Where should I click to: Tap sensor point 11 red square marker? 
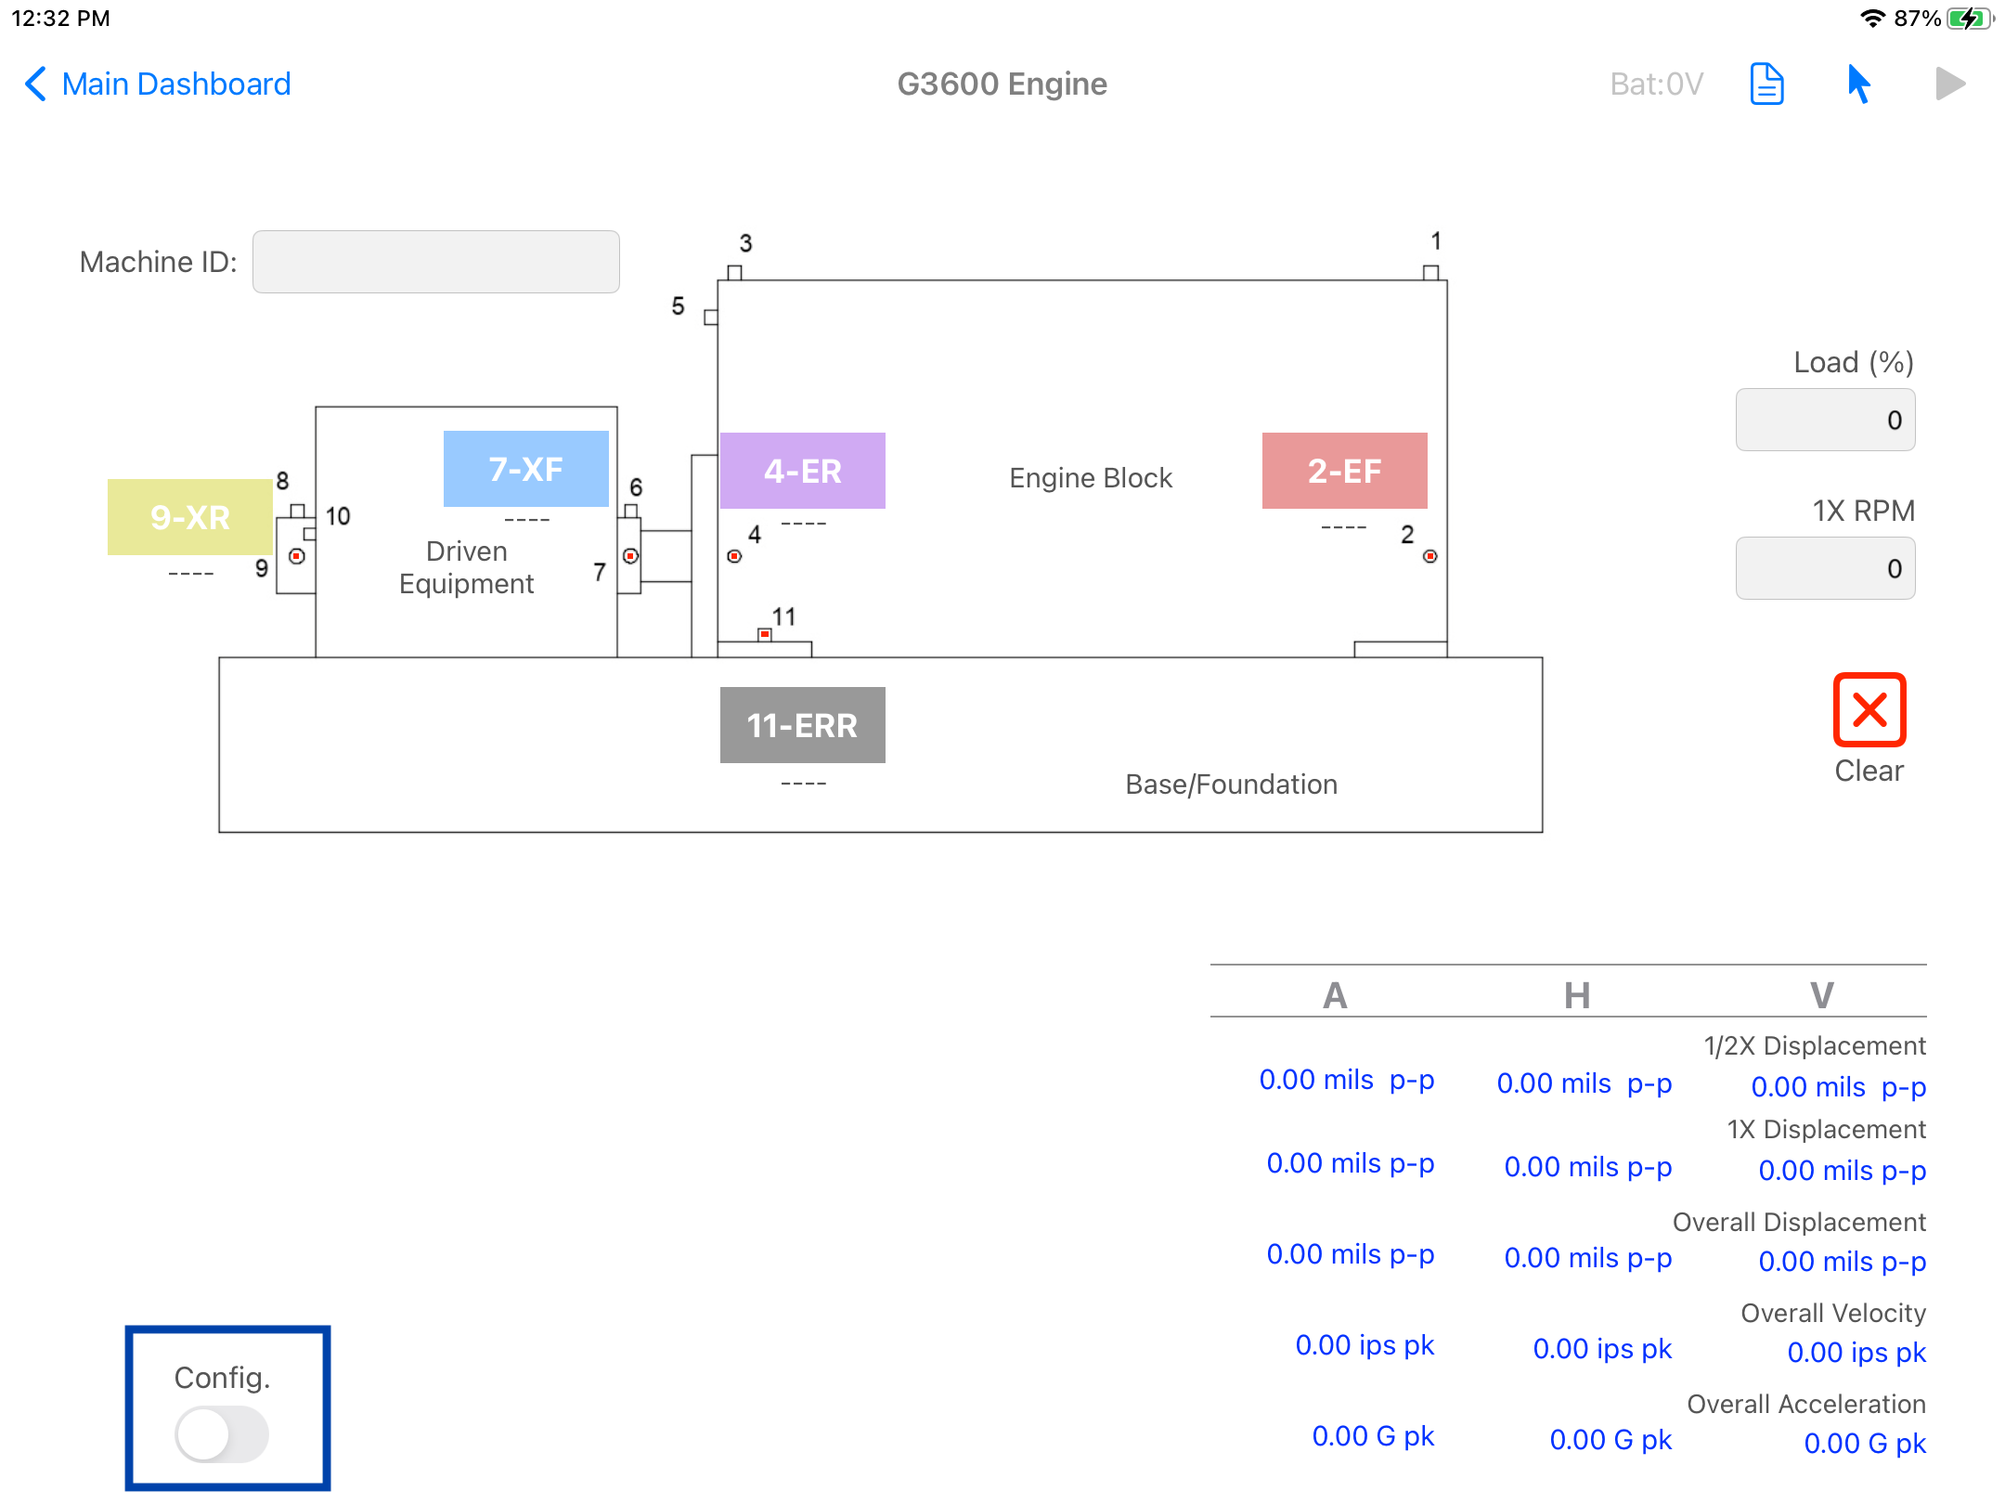[764, 635]
